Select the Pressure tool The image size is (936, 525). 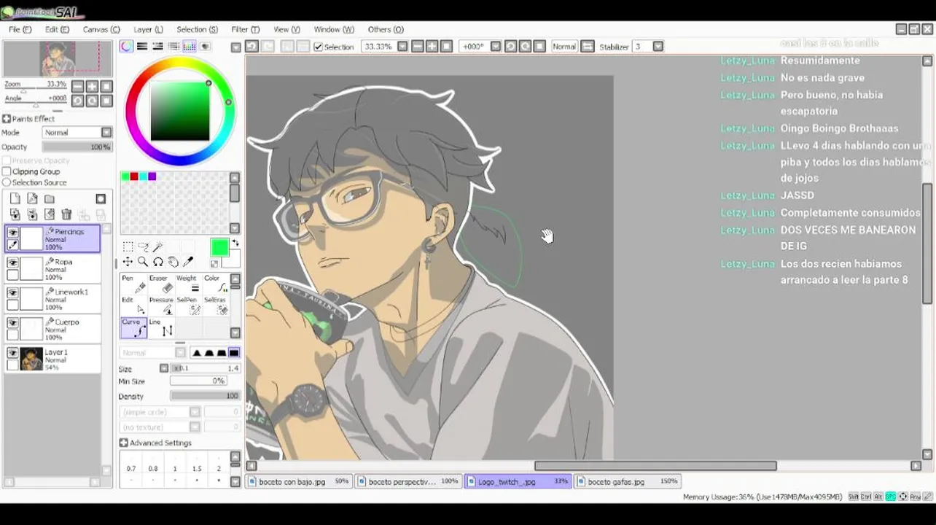pyautogui.click(x=160, y=306)
